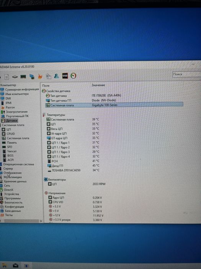
Task: Select the Системная плата Gigabyte row
Action: pos(114,105)
